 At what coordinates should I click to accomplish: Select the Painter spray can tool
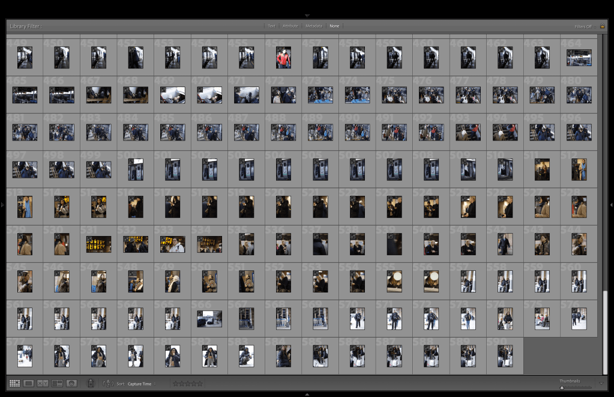point(91,383)
